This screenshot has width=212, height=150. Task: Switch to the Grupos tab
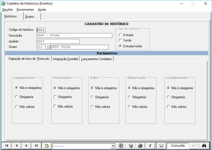click(32, 17)
